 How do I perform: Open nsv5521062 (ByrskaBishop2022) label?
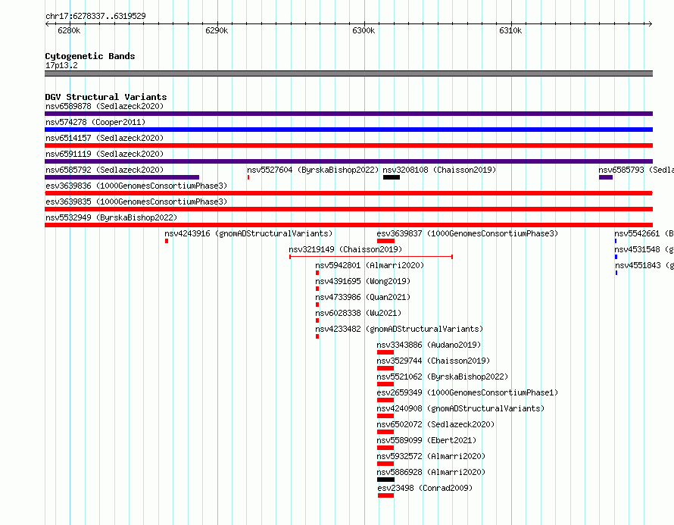click(x=442, y=377)
